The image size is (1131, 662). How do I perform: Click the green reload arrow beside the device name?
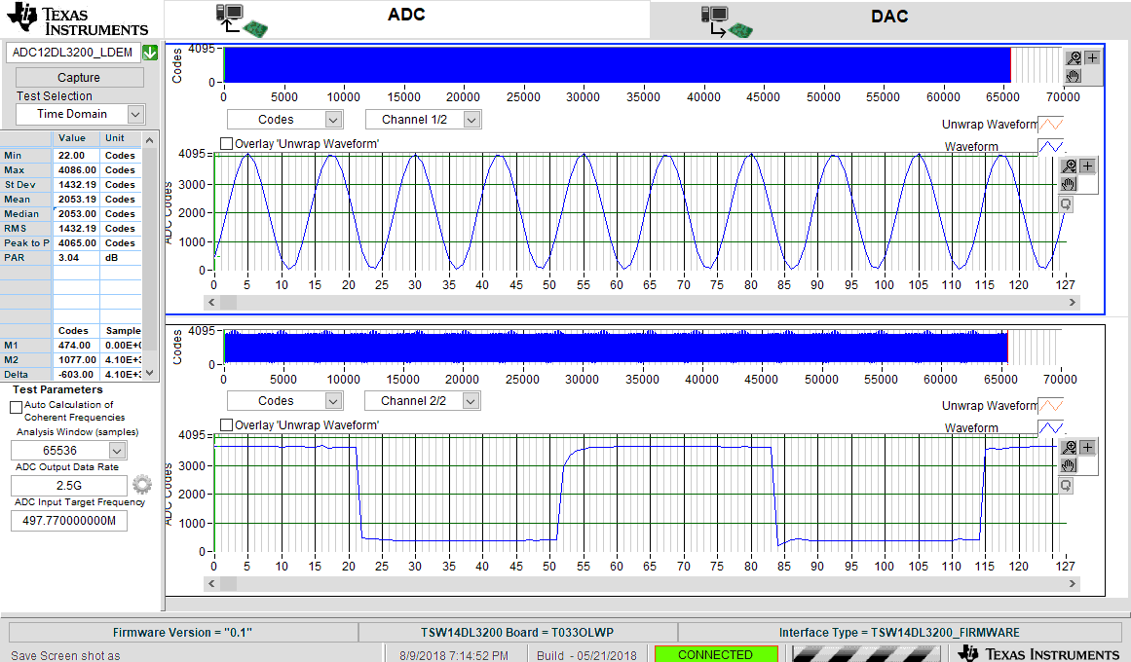click(149, 52)
